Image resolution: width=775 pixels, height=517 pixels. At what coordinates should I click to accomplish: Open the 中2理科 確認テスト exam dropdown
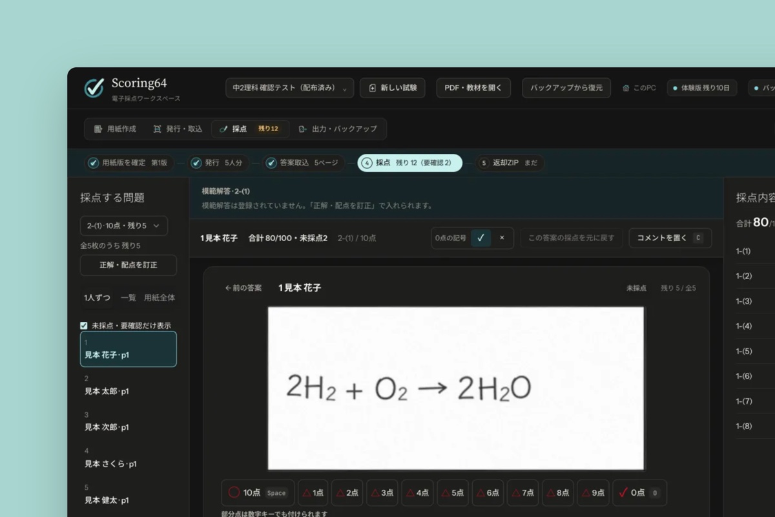(x=289, y=88)
